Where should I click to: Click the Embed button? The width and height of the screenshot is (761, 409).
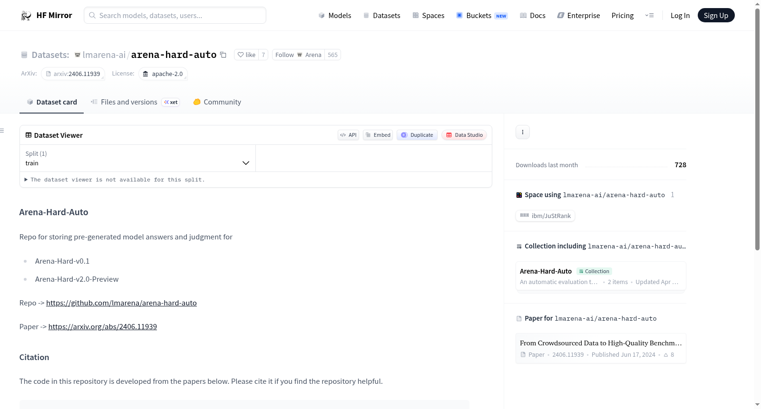point(378,135)
